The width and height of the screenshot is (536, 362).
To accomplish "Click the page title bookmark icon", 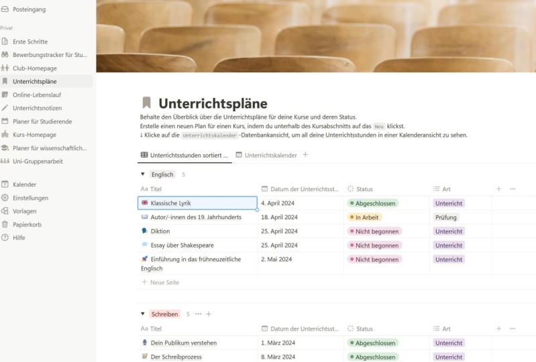I will coord(147,103).
